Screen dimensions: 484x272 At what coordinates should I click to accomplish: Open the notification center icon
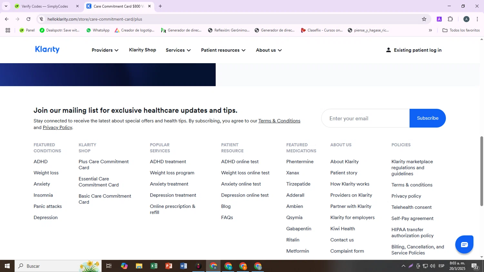[x=475, y=266]
